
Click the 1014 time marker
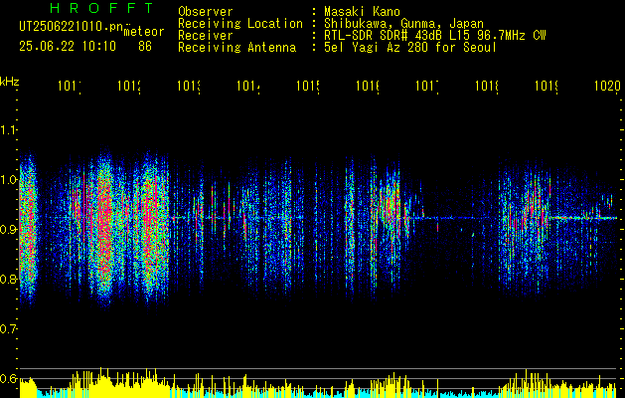point(248,86)
